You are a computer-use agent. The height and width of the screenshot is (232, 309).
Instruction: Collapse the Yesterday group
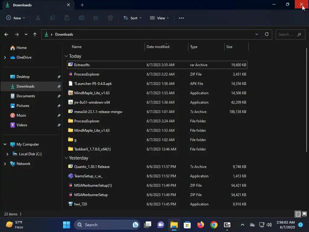(66, 158)
